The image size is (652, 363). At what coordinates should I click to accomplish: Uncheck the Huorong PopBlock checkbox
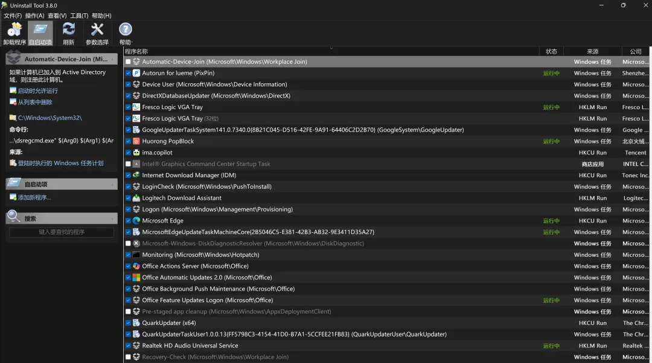(128, 141)
